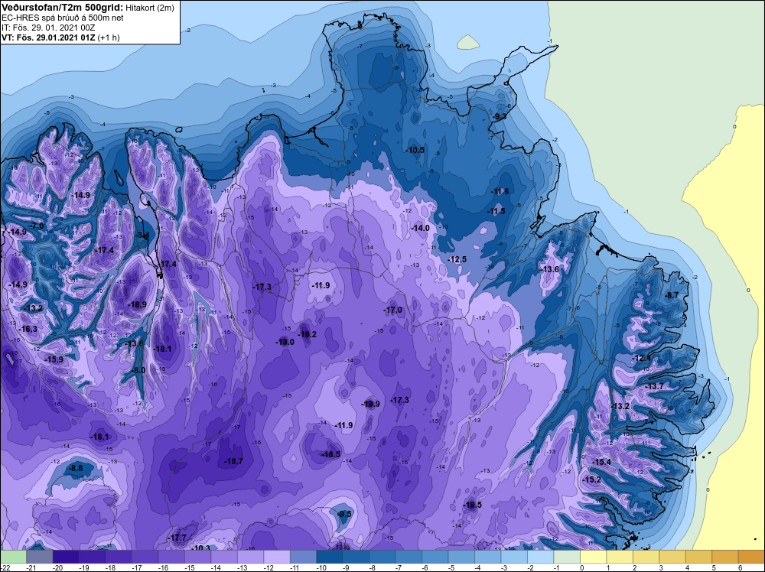Select the gray-blue -21 legend swatch

click(40, 557)
